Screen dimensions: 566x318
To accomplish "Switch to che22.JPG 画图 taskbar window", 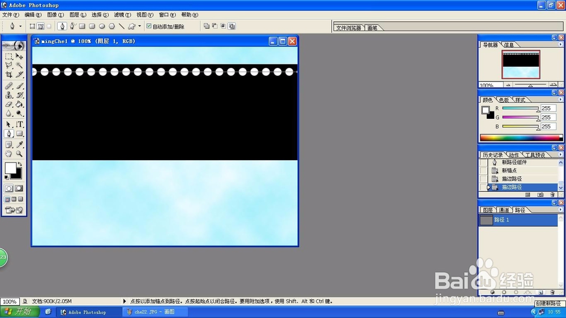I will tap(155, 312).
